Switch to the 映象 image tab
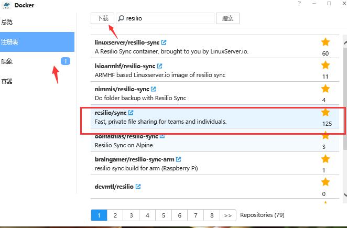 pos(7,61)
